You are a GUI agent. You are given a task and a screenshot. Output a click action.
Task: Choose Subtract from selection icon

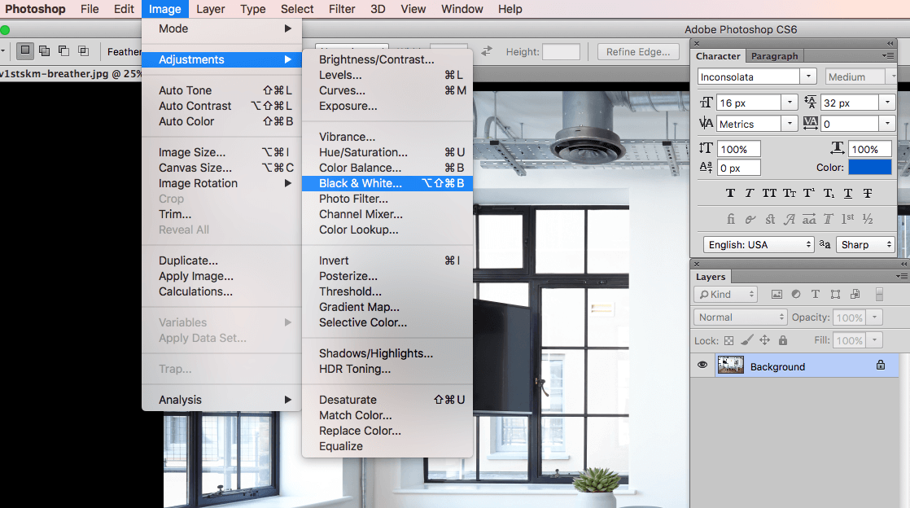pos(63,51)
